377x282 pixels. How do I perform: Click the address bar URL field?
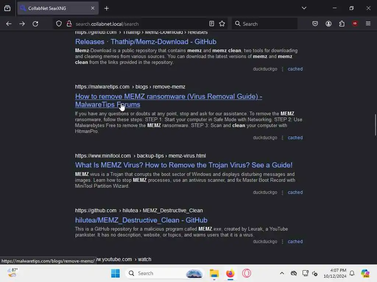pyautogui.click(x=140, y=24)
